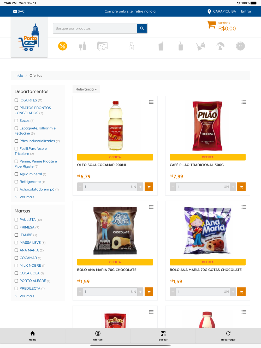Click the Entrar login link

(x=246, y=11)
